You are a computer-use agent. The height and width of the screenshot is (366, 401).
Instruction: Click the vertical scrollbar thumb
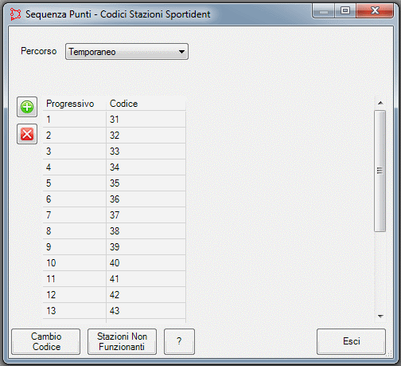pyautogui.click(x=380, y=171)
